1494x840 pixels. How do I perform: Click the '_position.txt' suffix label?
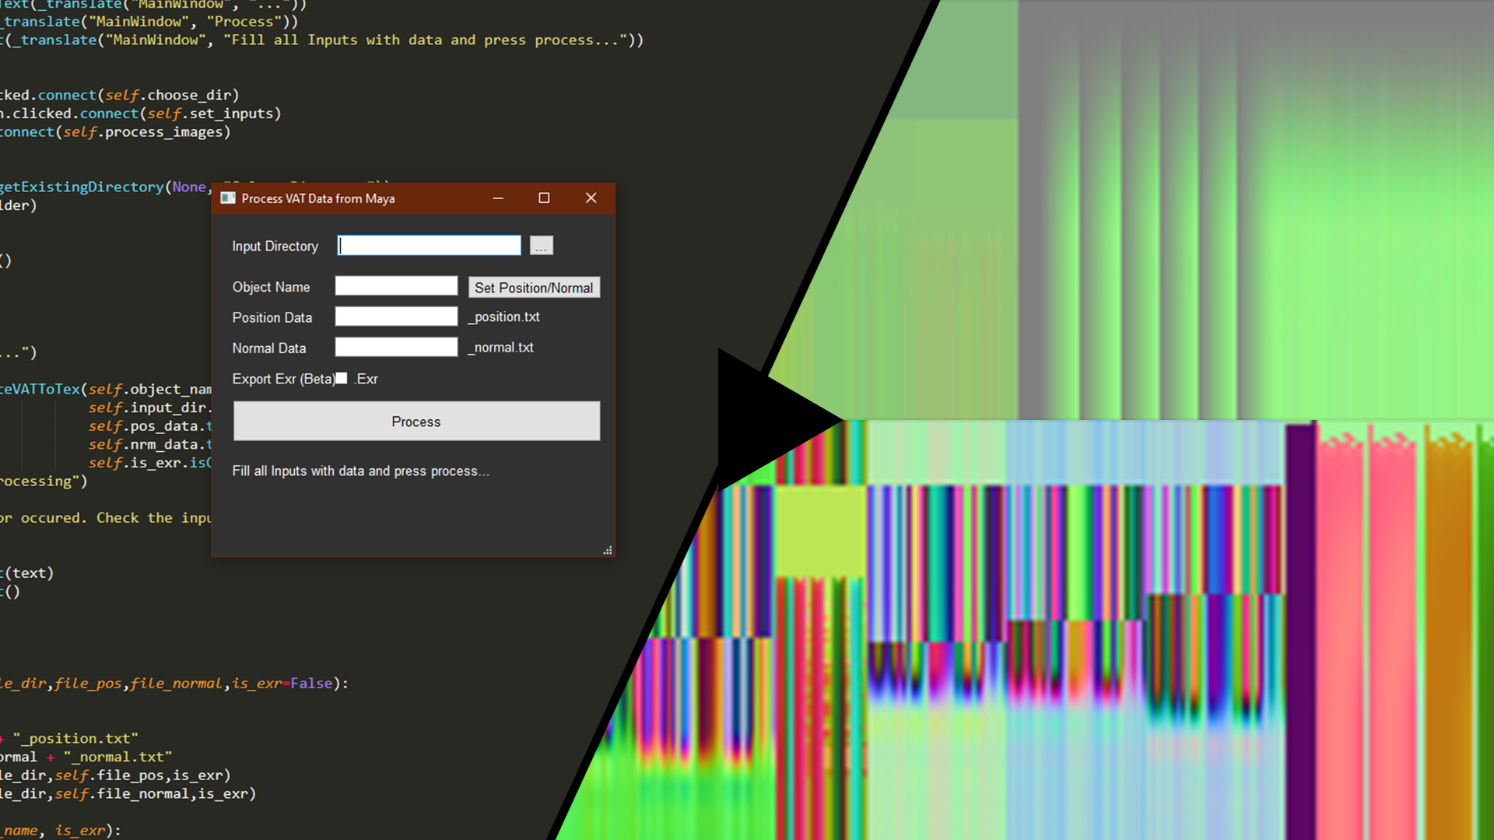click(503, 317)
